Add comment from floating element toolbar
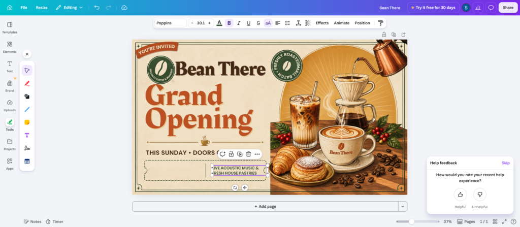Screen dimensions: 520x227 pyautogui.click(x=222, y=154)
